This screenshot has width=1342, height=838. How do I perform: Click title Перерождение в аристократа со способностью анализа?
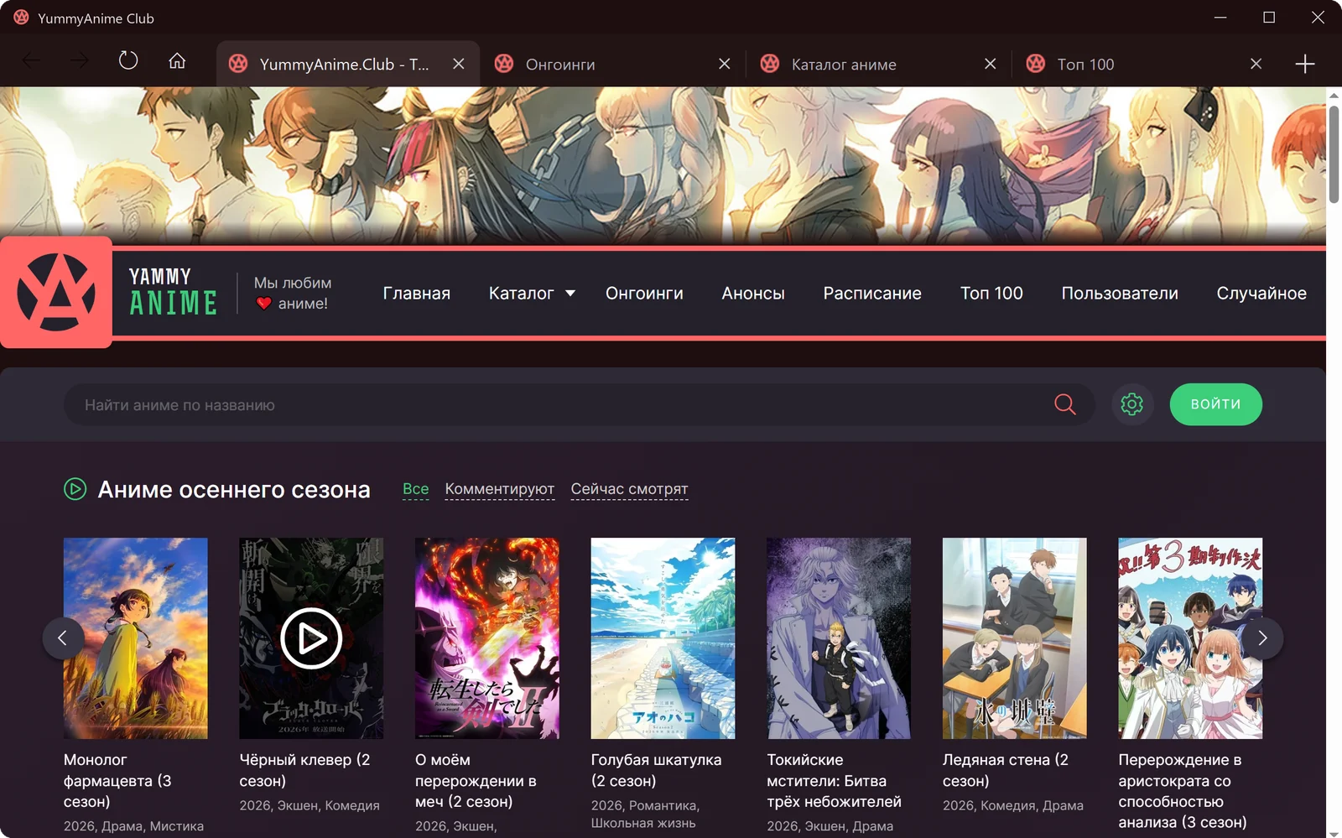(x=1183, y=791)
